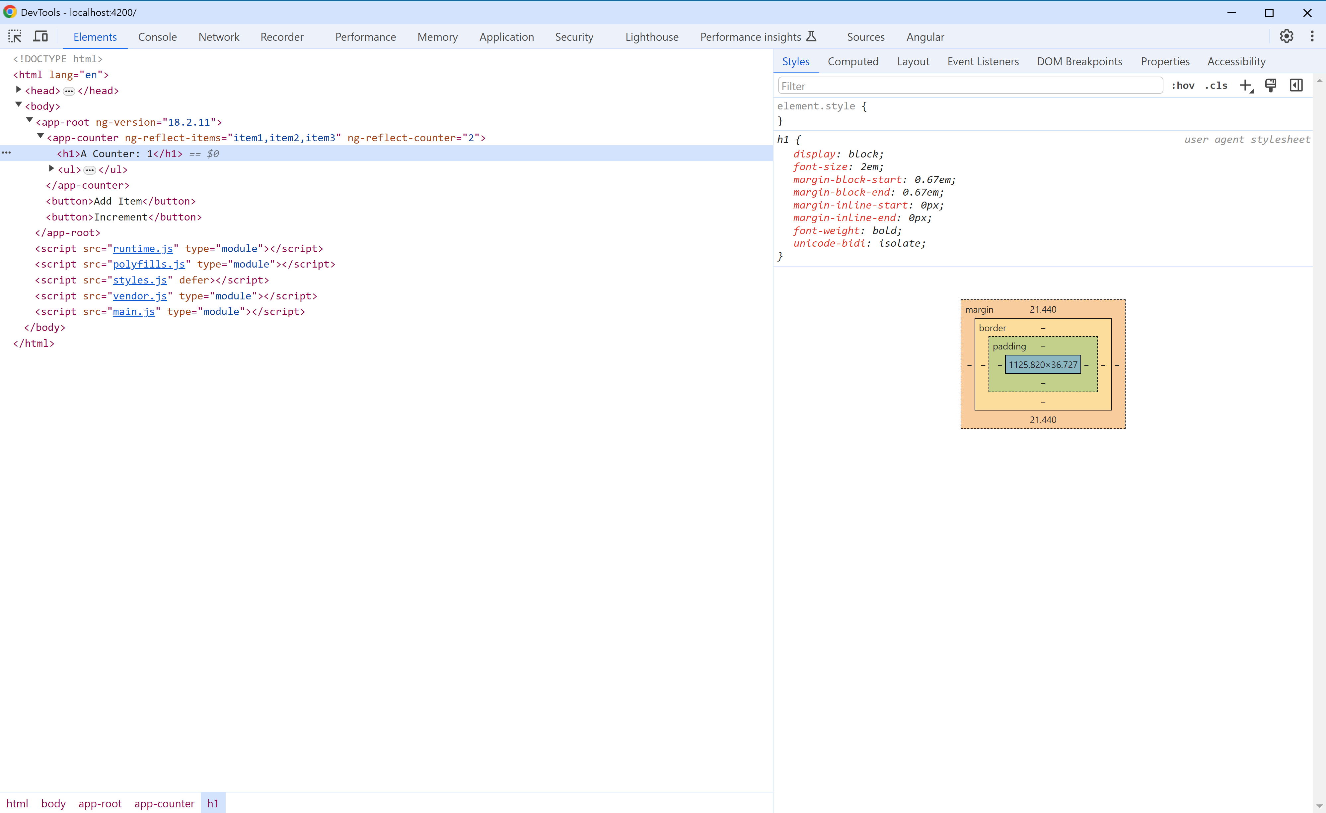Click the display block value
1326x813 pixels.
864,154
